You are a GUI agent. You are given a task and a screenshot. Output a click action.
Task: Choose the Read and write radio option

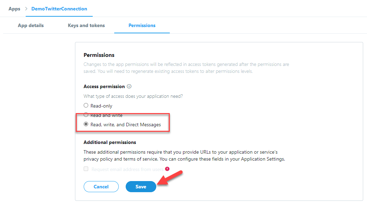tap(86, 115)
